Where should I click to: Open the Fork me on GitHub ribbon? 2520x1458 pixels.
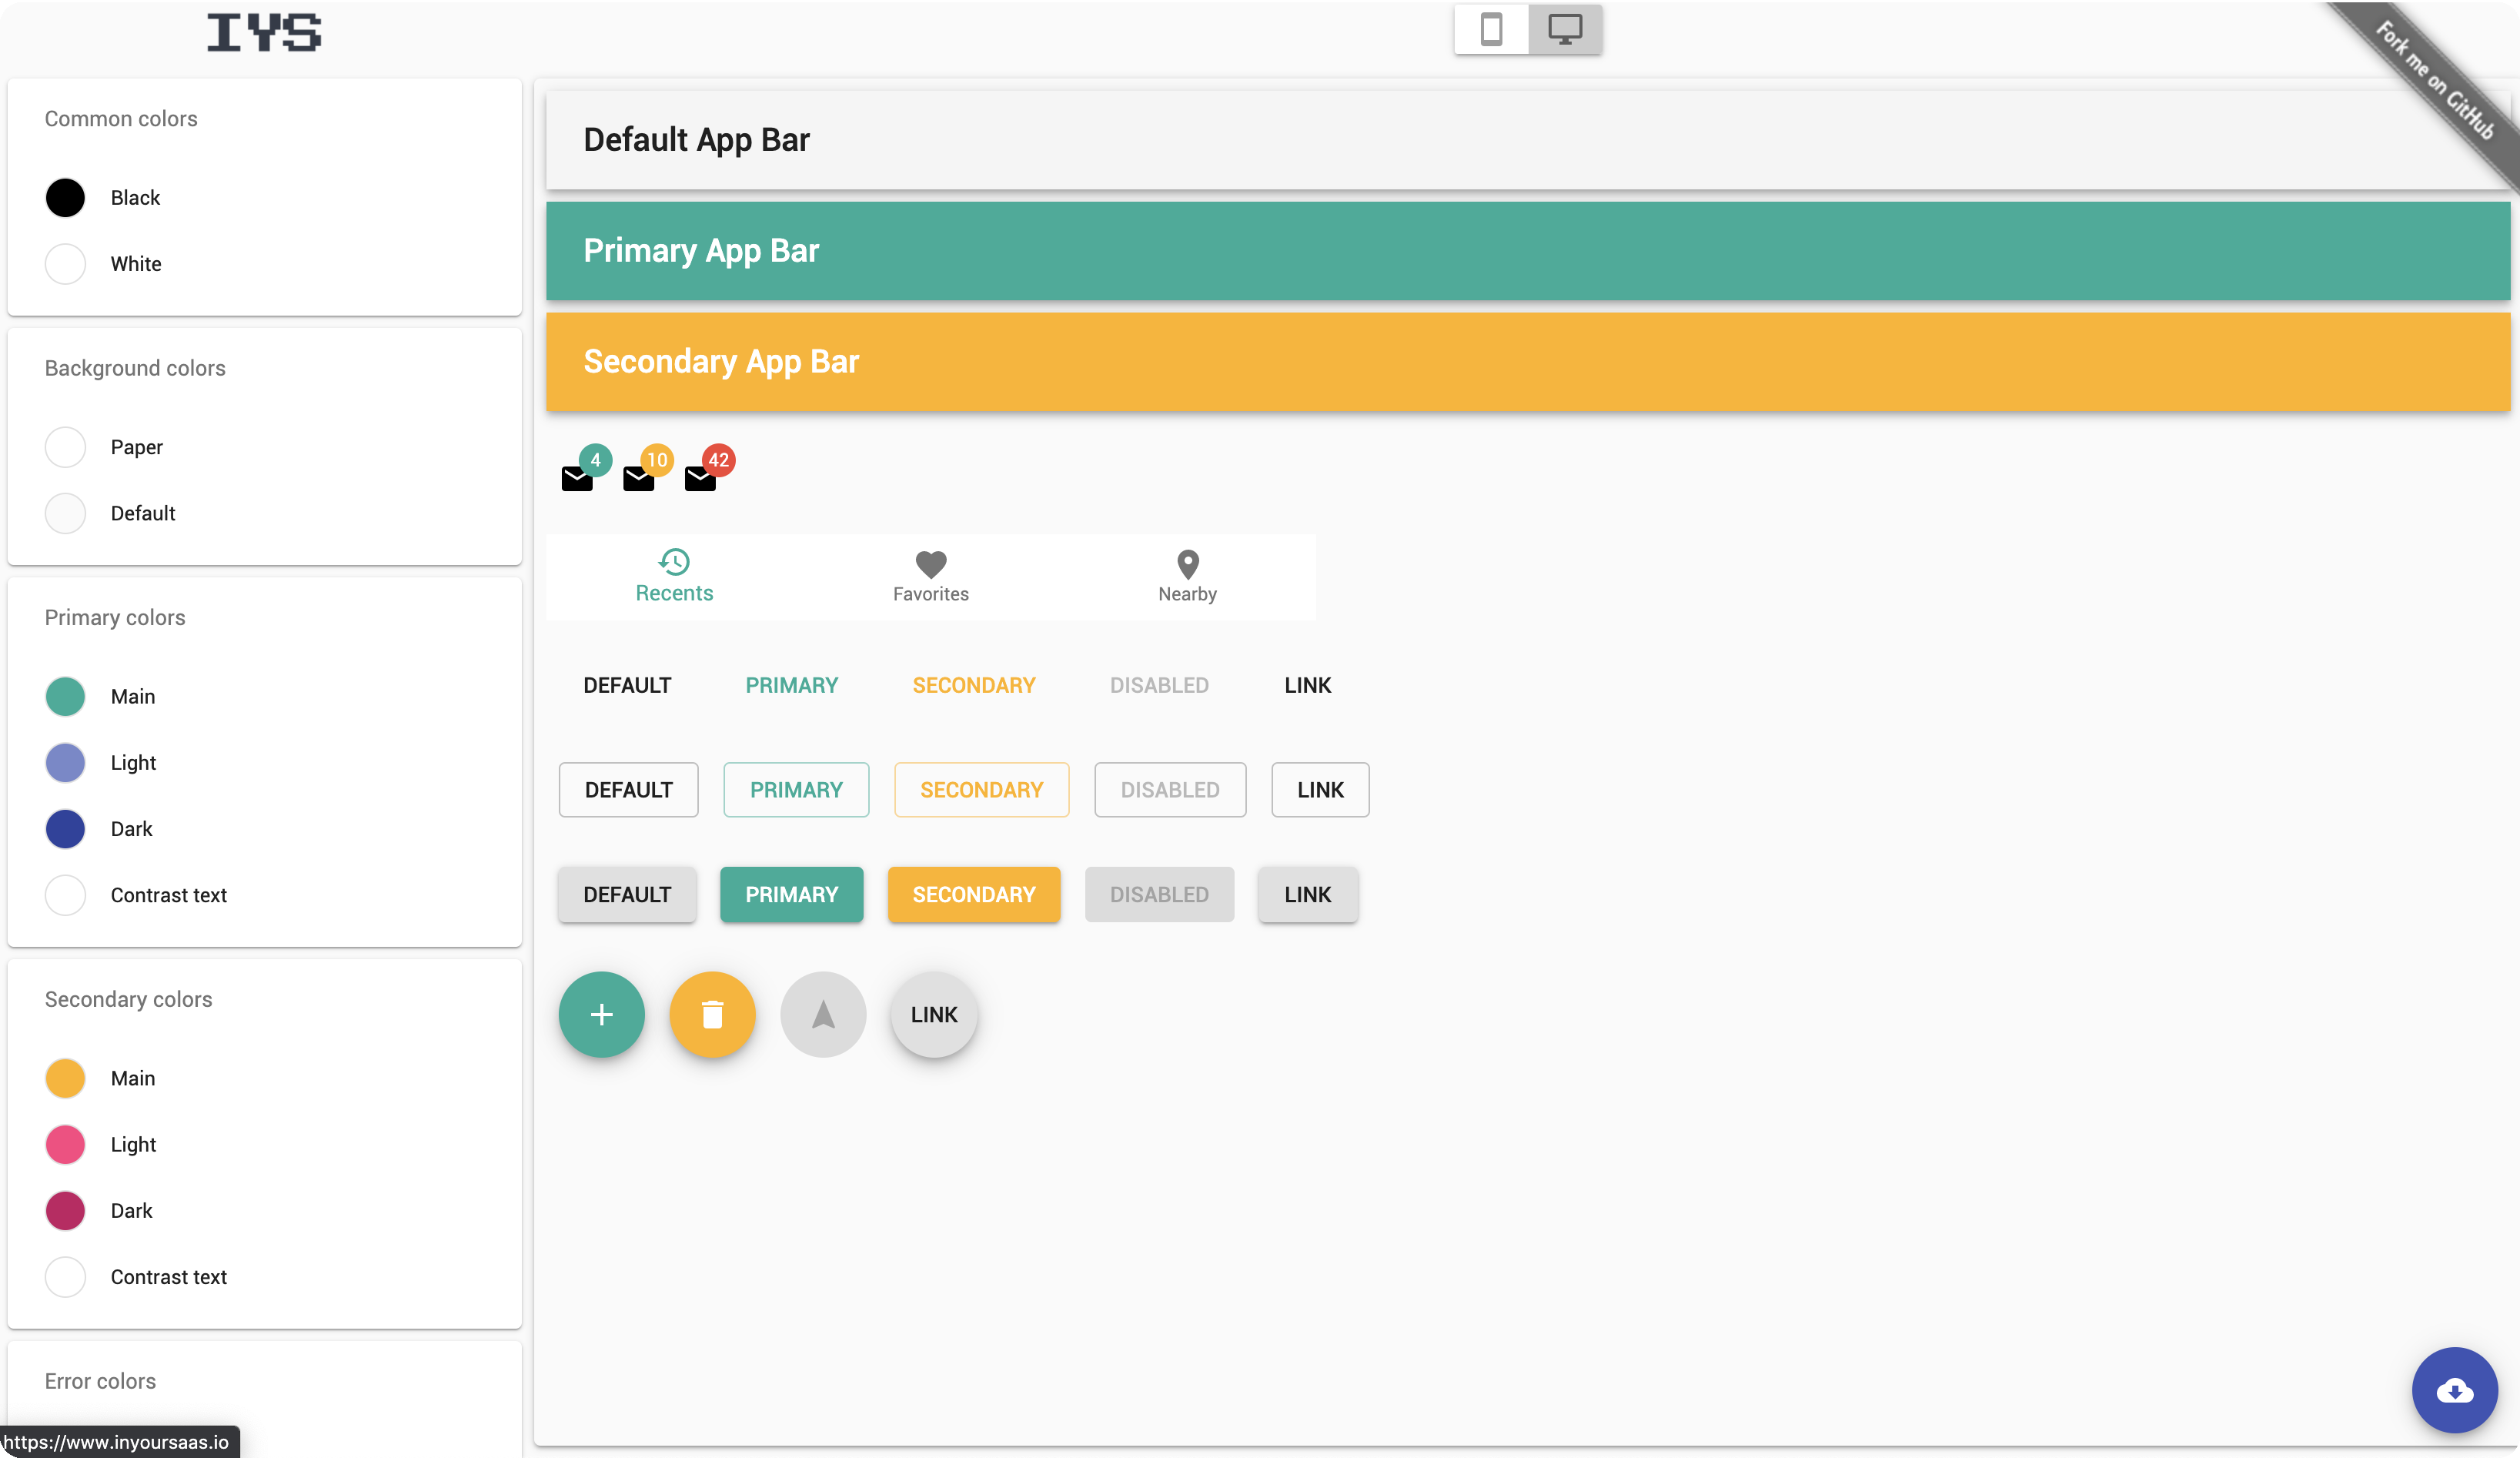pos(2436,80)
